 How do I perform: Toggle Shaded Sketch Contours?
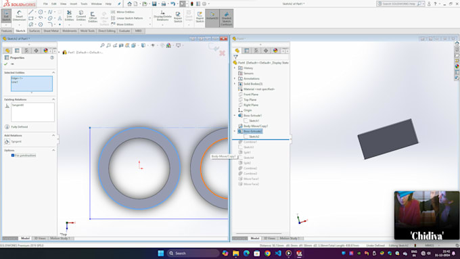(227, 18)
